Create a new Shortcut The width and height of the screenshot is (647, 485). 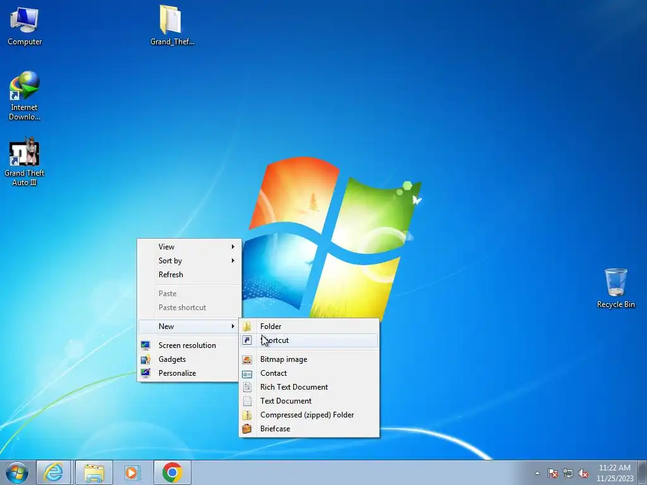[x=309, y=340]
